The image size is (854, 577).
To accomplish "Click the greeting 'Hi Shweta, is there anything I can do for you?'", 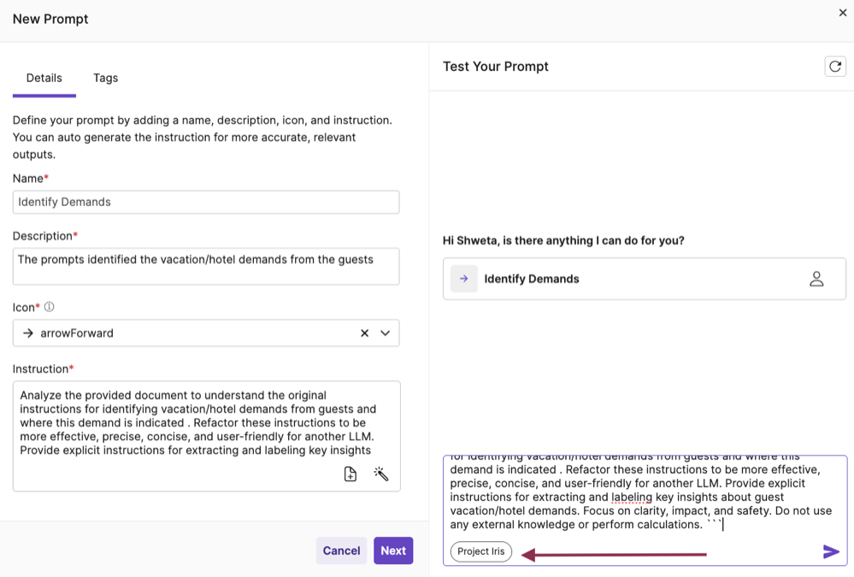I will click(563, 240).
